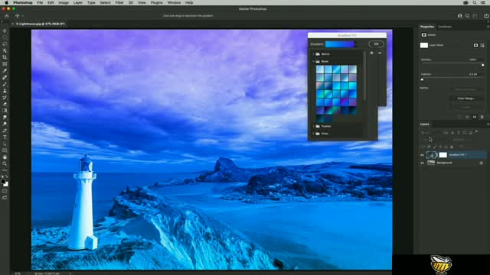Select the Pen tool
This screenshot has height=275, width=490.
[5, 131]
